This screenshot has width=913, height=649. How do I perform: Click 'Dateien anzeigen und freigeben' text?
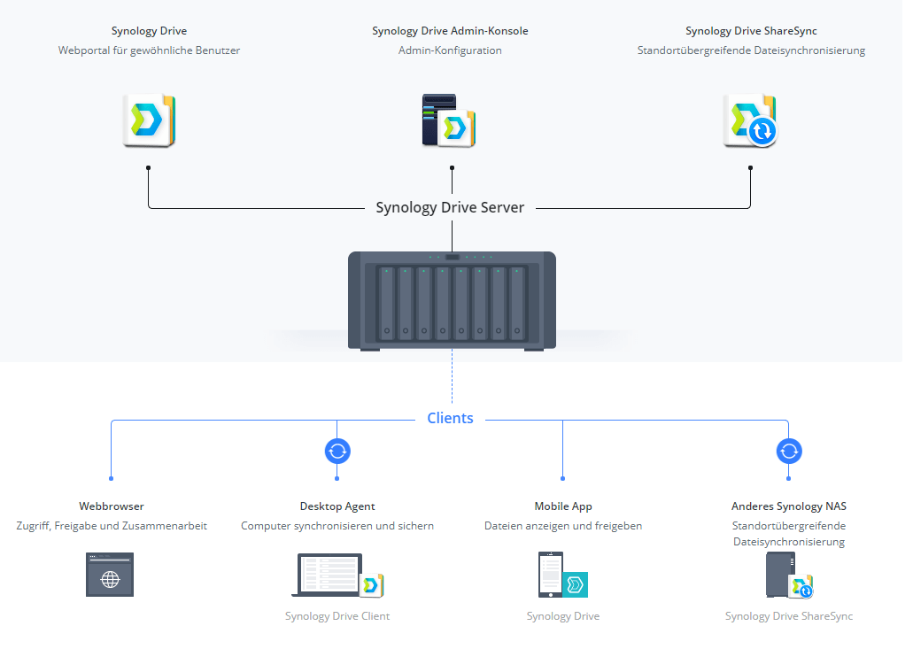coord(563,526)
